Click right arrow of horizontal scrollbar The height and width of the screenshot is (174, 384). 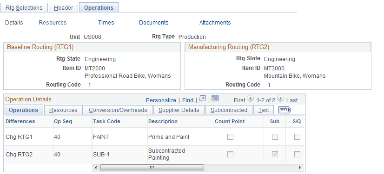click(300, 168)
